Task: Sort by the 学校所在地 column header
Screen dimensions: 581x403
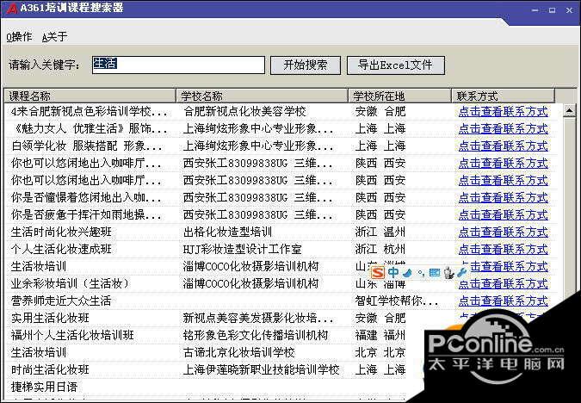Action: (399, 96)
